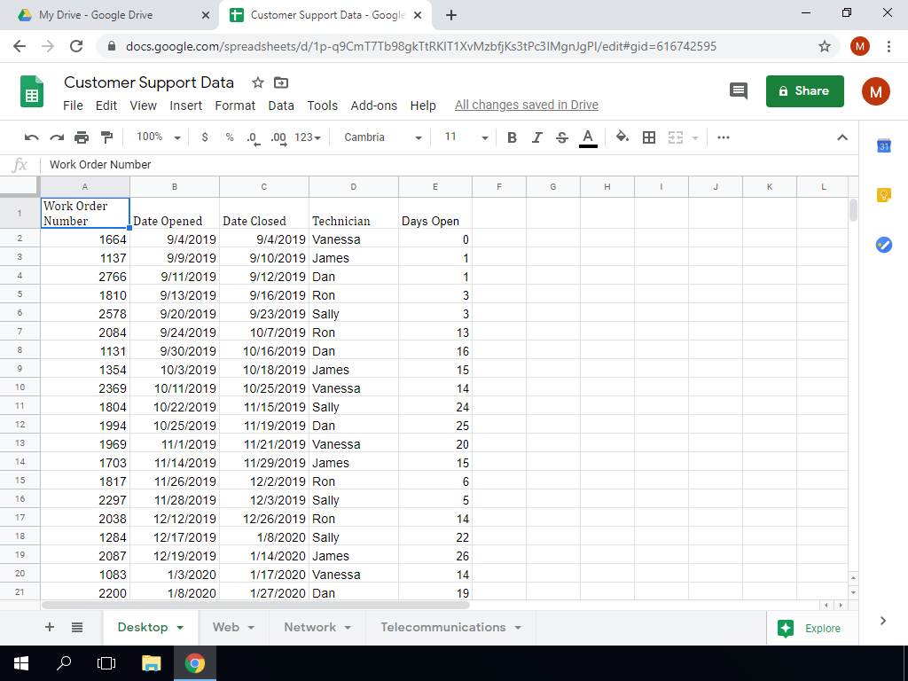
Task: Switch to the Web sheet tab
Action: coord(226,627)
